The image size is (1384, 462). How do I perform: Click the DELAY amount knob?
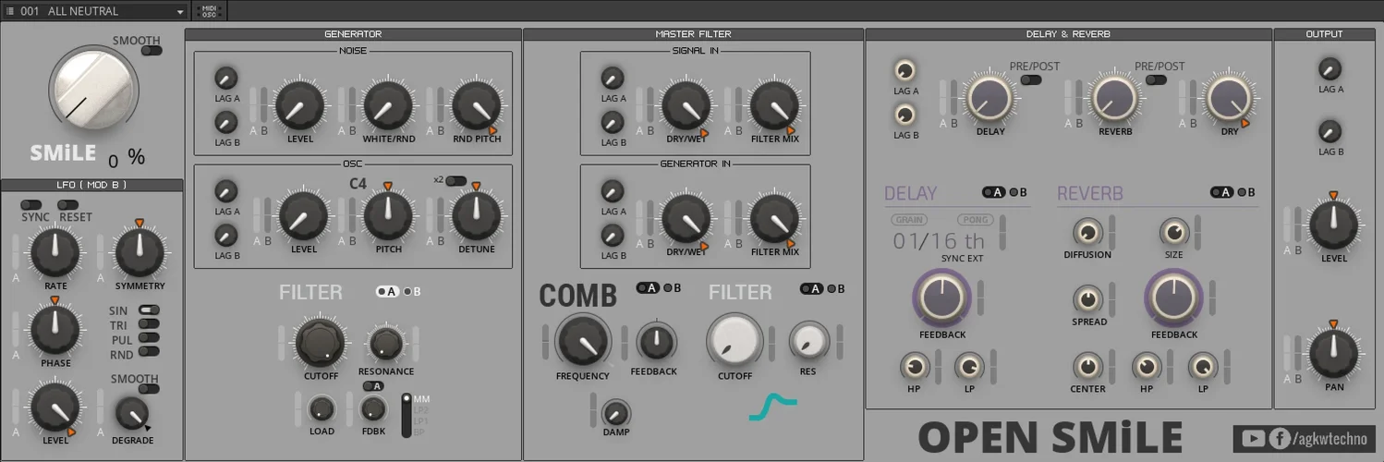tap(989, 98)
